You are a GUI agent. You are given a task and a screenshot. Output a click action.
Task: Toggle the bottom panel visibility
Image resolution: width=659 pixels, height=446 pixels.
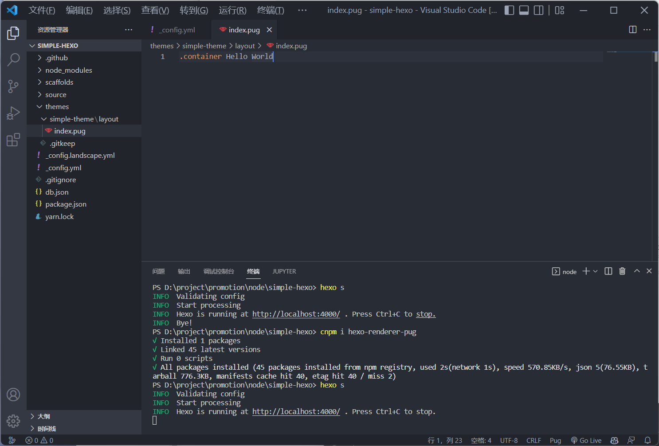click(524, 10)
